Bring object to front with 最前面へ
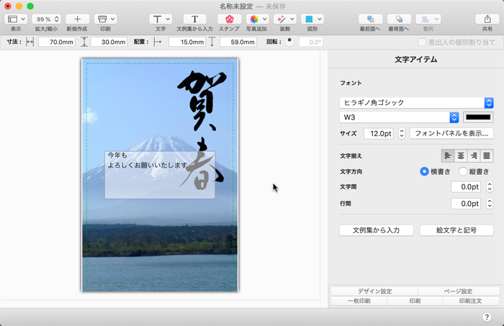The height and width of the screenshot is (326, 504). (369, 19)
